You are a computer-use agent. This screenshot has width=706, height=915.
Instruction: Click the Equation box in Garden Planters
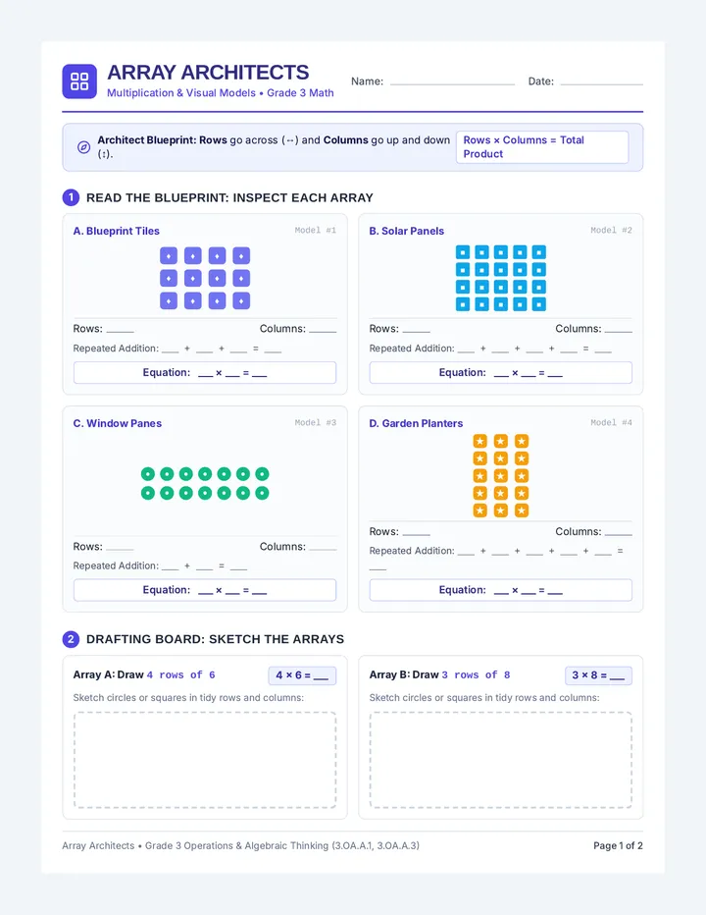click(x=501, y=590)
